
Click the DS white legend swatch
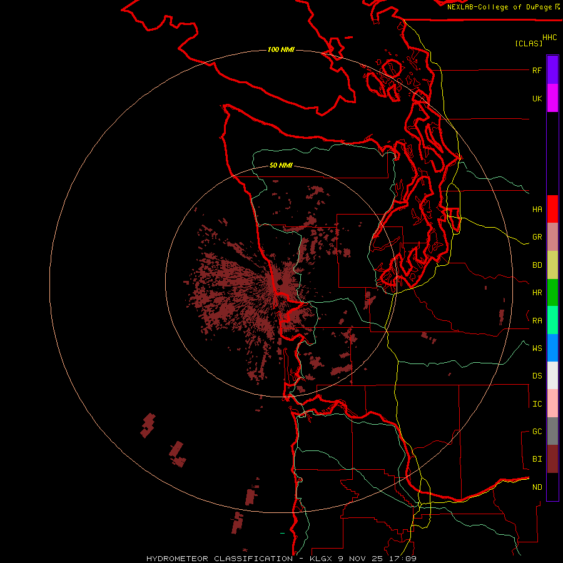point(552,375)
